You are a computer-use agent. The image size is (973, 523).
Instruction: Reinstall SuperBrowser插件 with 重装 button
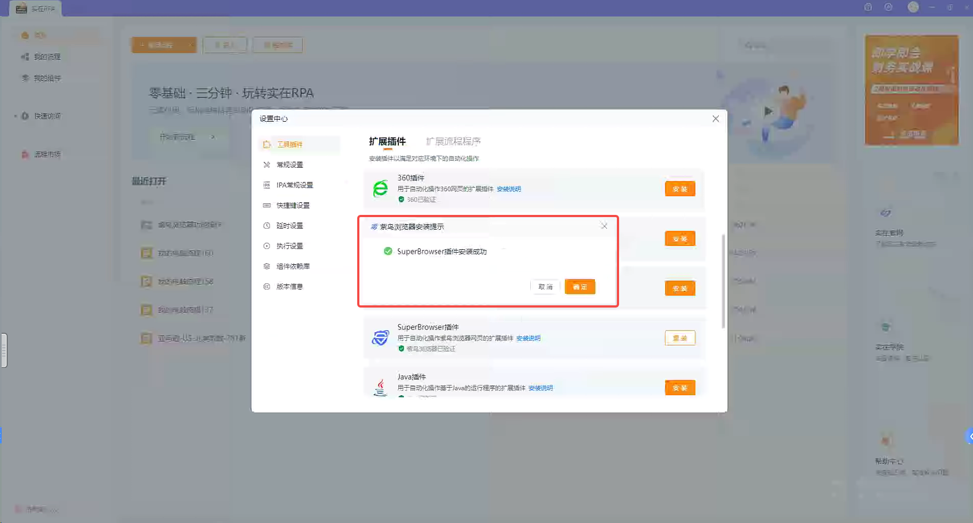point(680,338)
